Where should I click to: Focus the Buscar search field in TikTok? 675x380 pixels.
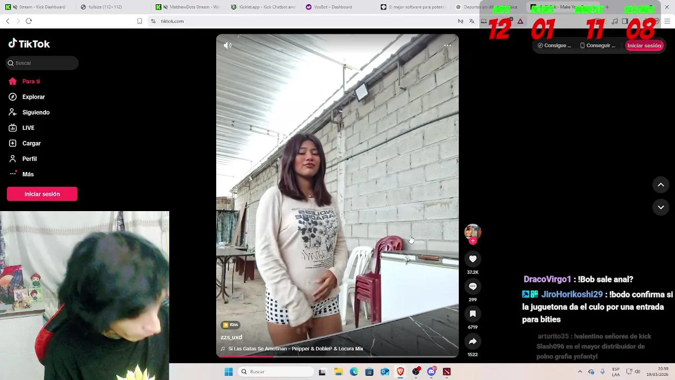pos(42,63)
